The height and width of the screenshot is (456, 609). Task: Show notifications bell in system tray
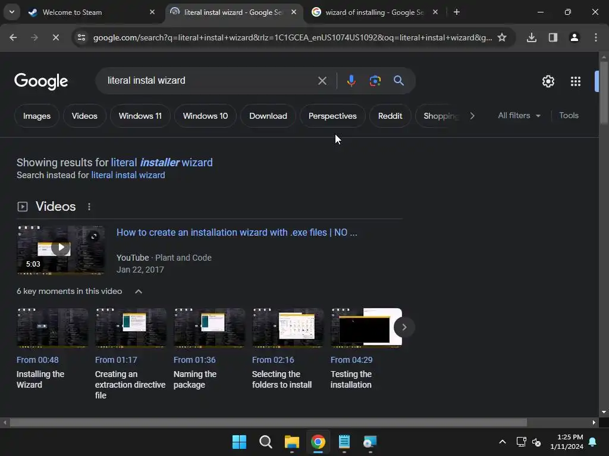tap(593, 442)
